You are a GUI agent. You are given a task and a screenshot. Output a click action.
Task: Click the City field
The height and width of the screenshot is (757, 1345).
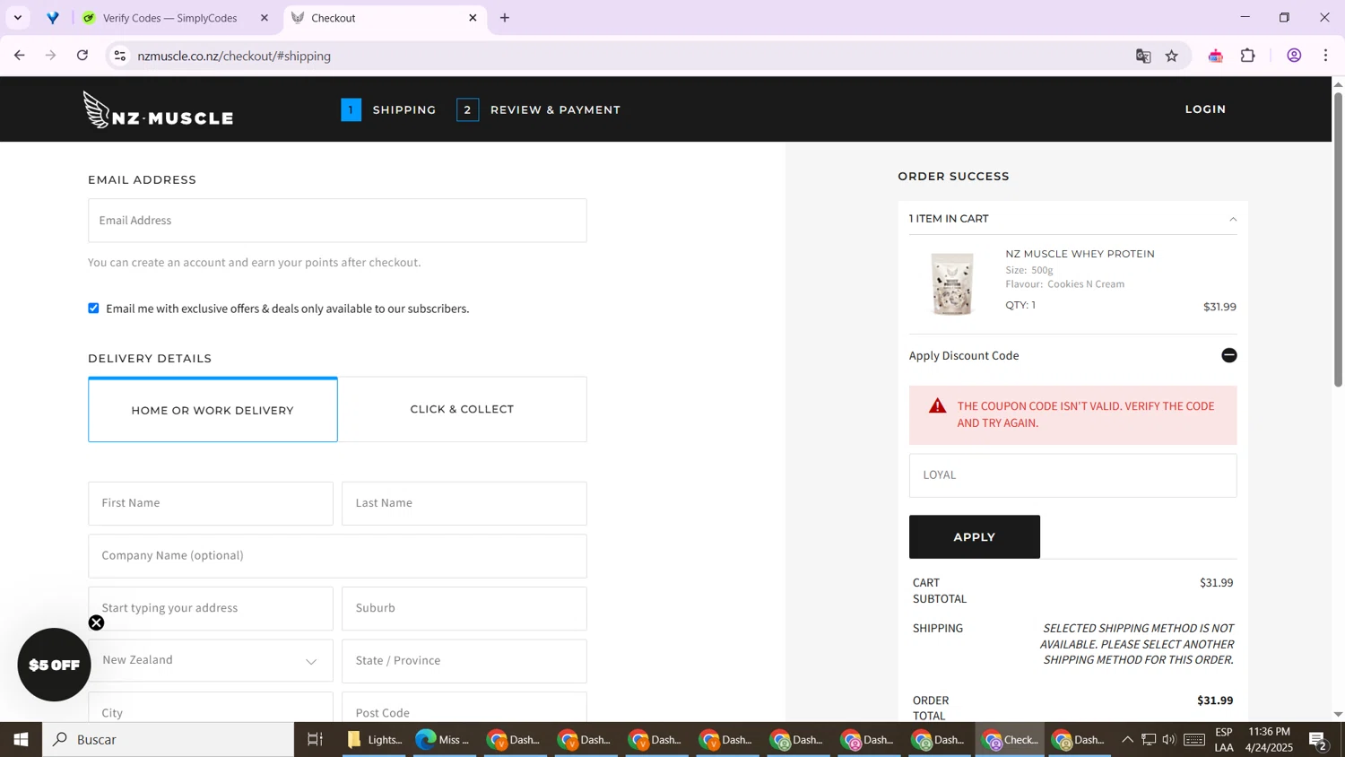(x=211, y=708)
